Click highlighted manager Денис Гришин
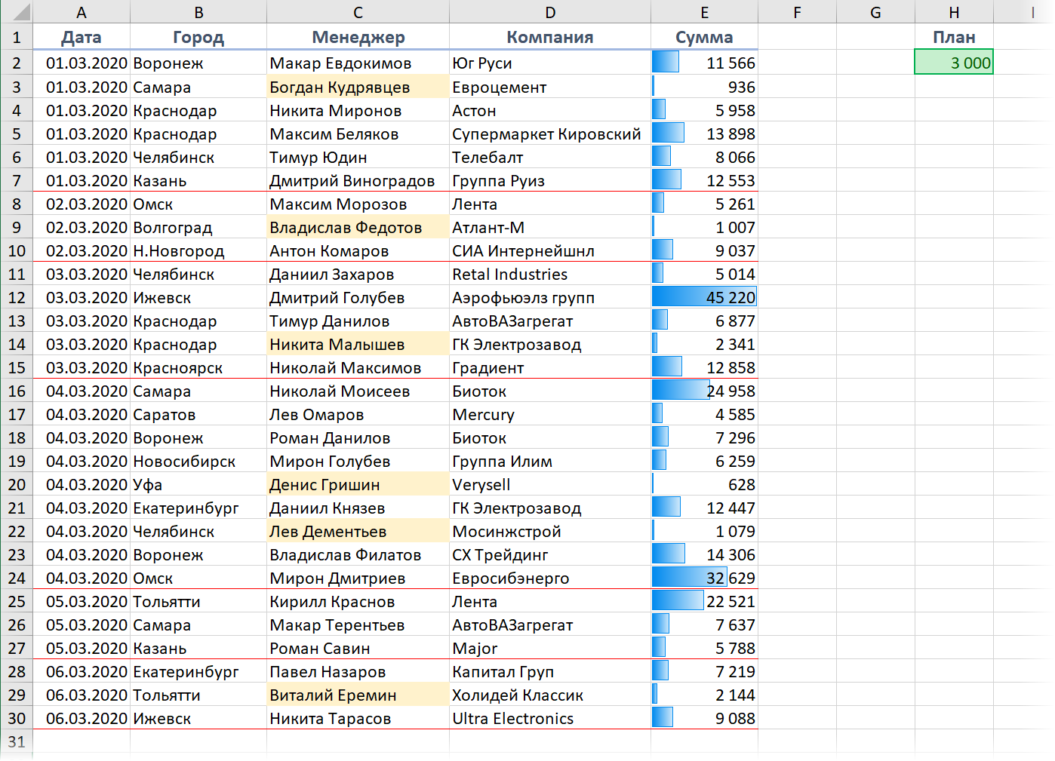Viewport: 1055px width, 761px height. 358,484
